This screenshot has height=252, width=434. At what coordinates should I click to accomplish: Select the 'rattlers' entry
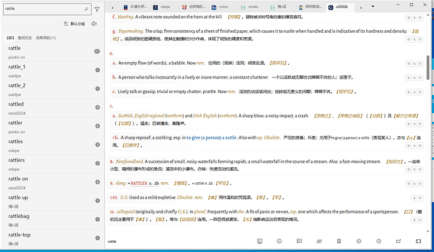(x=53, y=164)
